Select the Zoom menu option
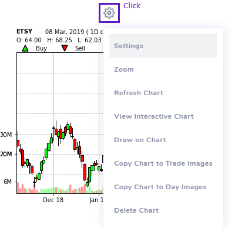235x228 pixels. pos(163,69)
